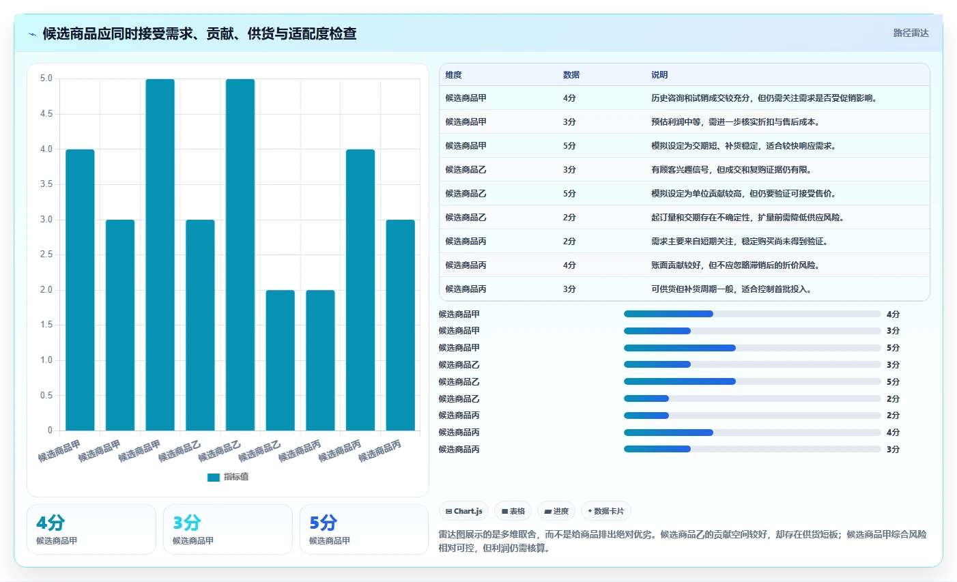Select row text 有顾客兴趣信号，但成交和复购证据仍有限
The width and height of the screenshot is (957, 582).
(x=731, y=170)
